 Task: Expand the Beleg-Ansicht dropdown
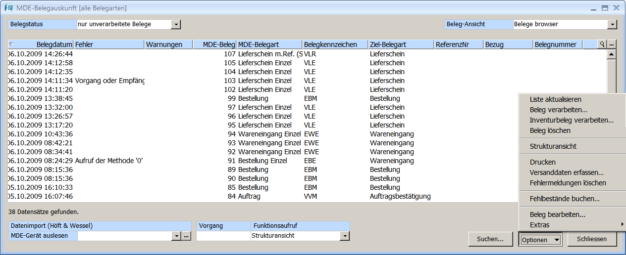pyautogui.click(x=612, y=24)
